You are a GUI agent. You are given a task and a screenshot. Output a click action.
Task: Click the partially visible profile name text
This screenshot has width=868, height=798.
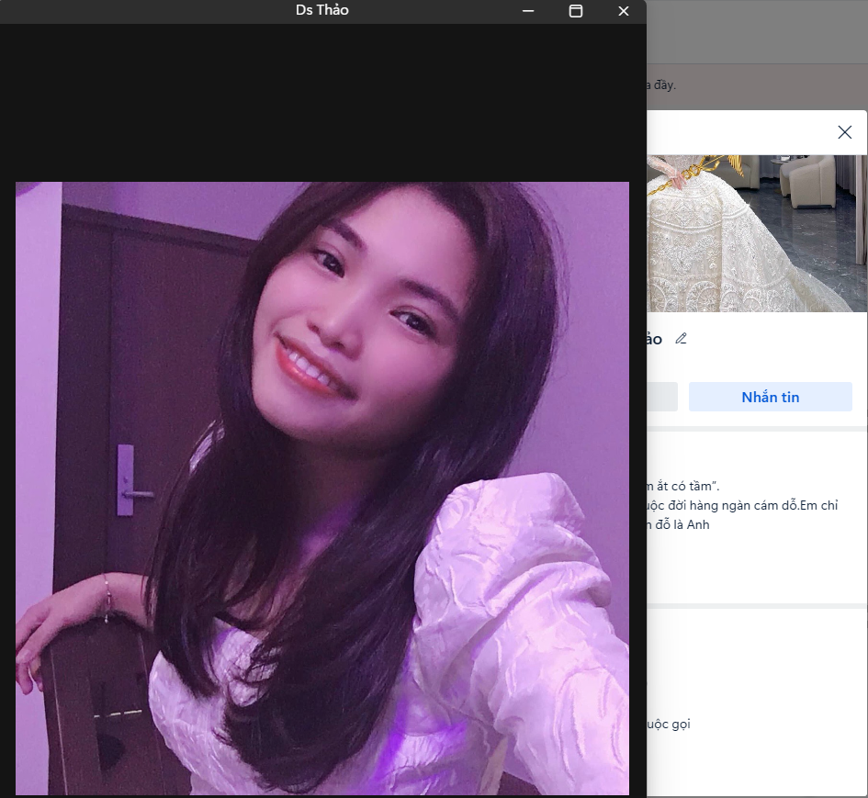654,339
